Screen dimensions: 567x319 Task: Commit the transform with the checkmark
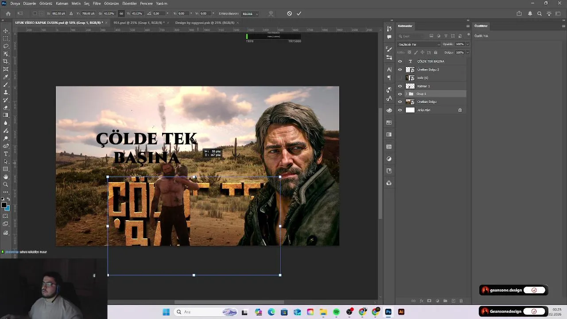299,14
